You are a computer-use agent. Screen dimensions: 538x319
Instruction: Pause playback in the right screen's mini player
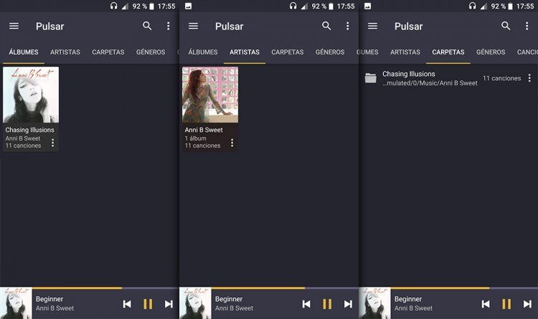(506, 304)
